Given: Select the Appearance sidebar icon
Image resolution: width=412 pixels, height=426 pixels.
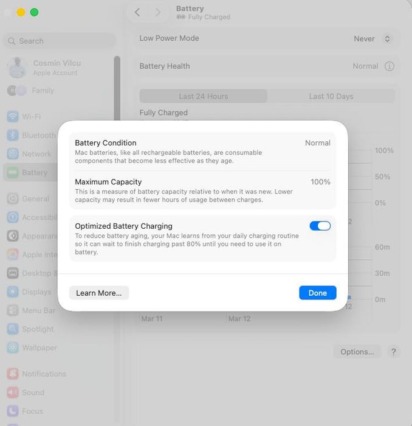Looking at the screenshot, I should tap(13, 236).
